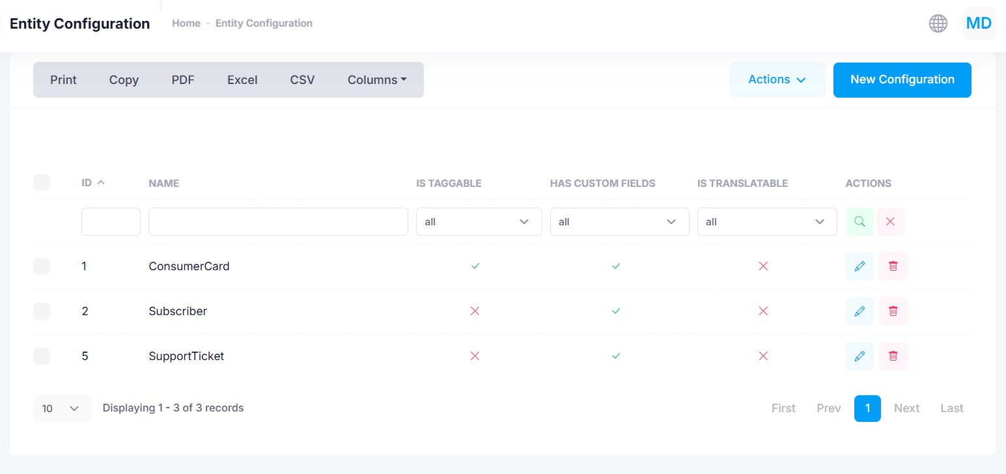Create a New Configuration
Screen dimensions: 1006x474
point(902,80)
